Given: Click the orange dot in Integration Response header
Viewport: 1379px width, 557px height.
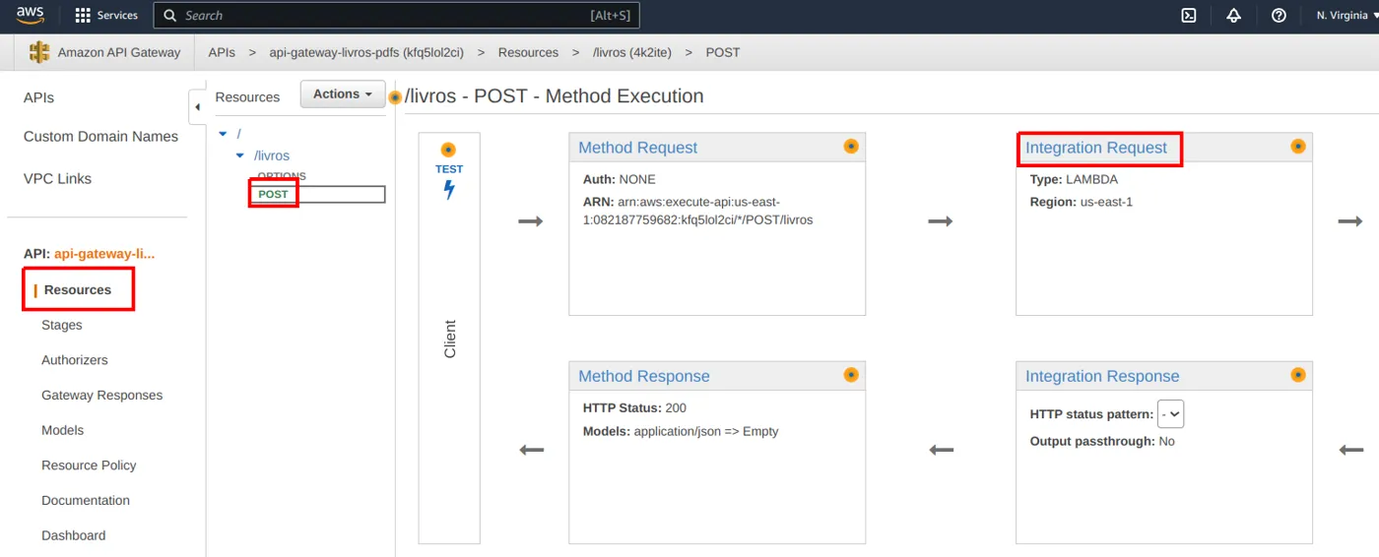Looking at the screenshot, I should coord(1298,375).
